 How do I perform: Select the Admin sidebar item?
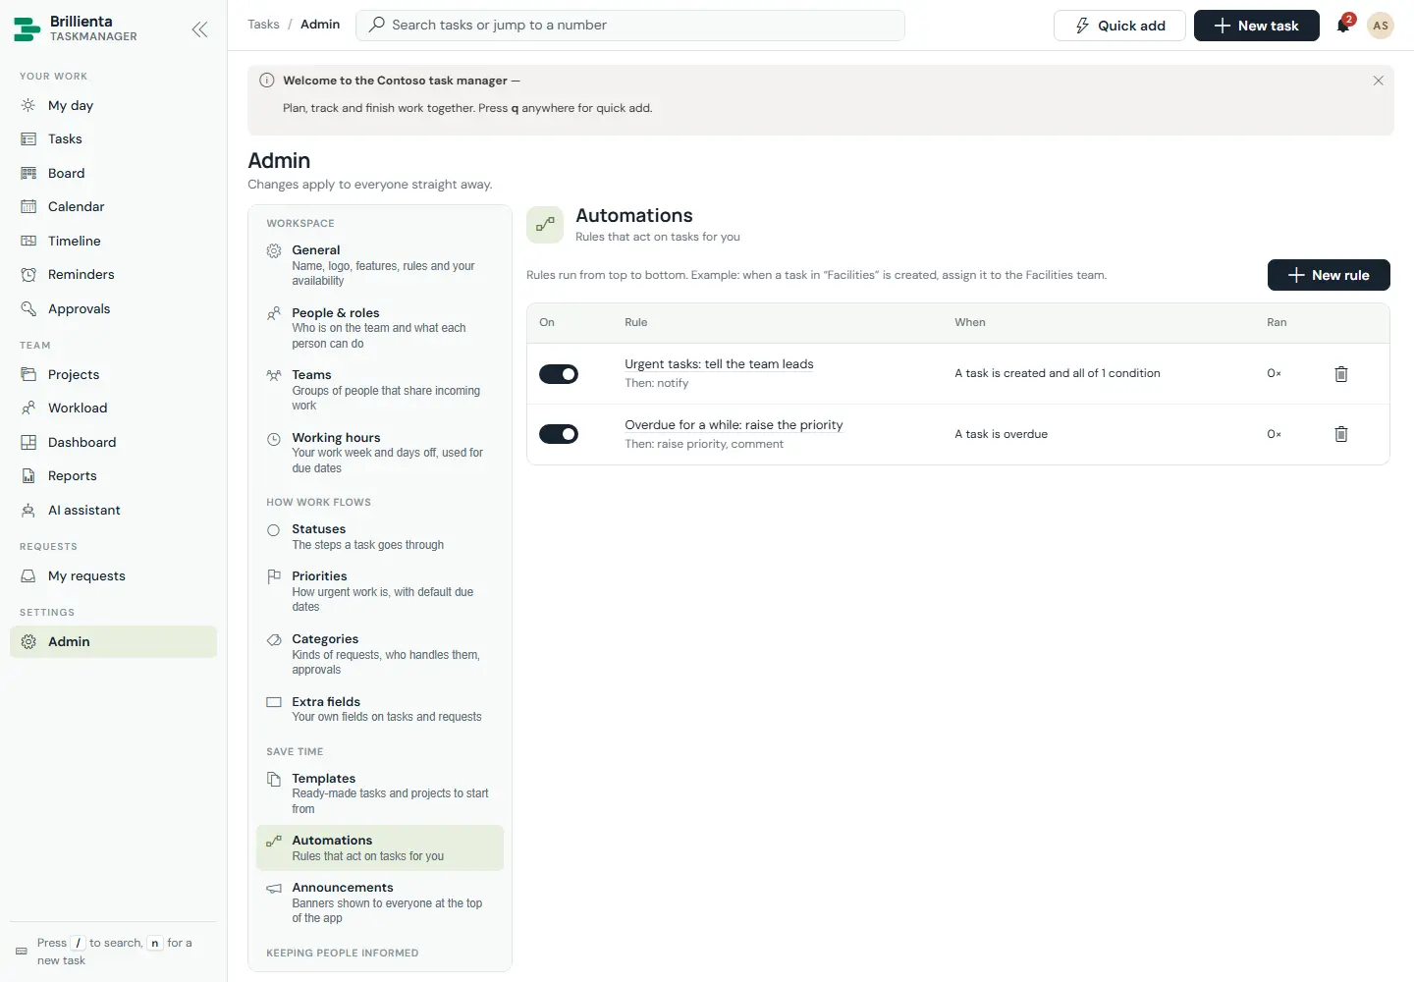pos(113,641)
